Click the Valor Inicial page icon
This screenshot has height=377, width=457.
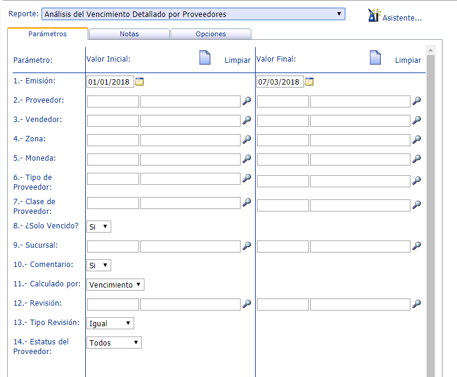[x=205, y=58]
